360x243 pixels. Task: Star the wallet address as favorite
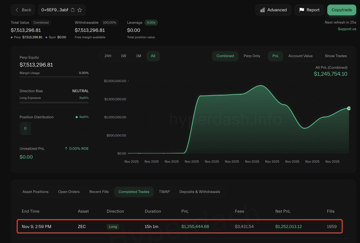point(80,10)
